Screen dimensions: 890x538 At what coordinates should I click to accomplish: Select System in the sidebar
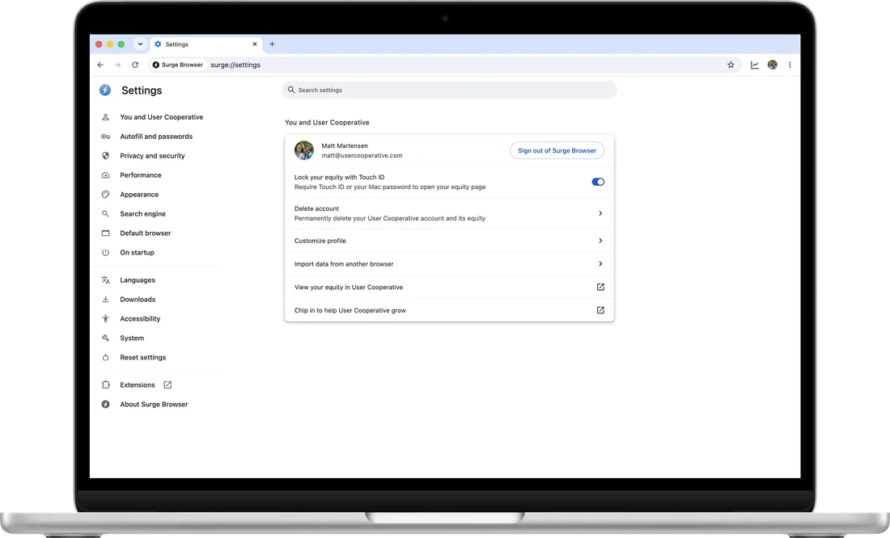coord(132,338)
